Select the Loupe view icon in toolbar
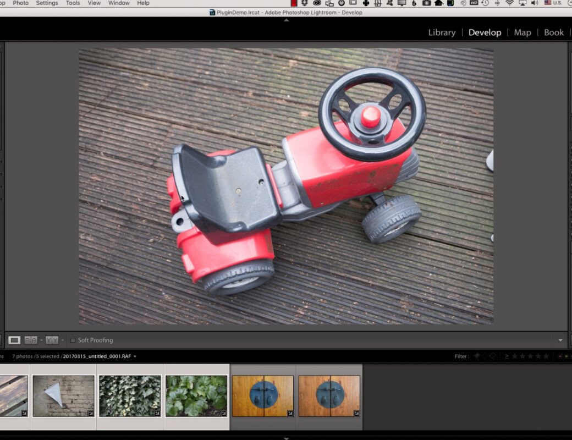 14,340
